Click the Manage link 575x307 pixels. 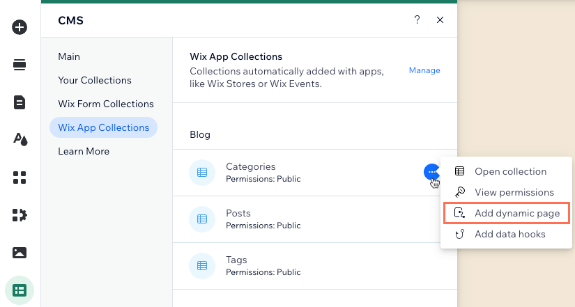point(424,70)
